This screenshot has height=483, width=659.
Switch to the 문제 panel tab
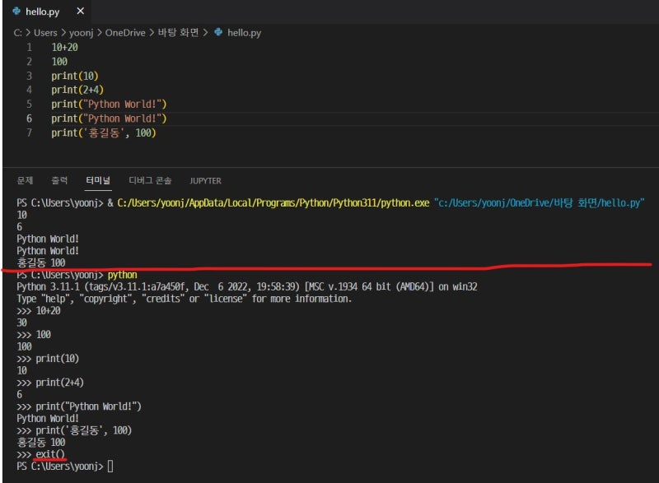click(25, 180)
